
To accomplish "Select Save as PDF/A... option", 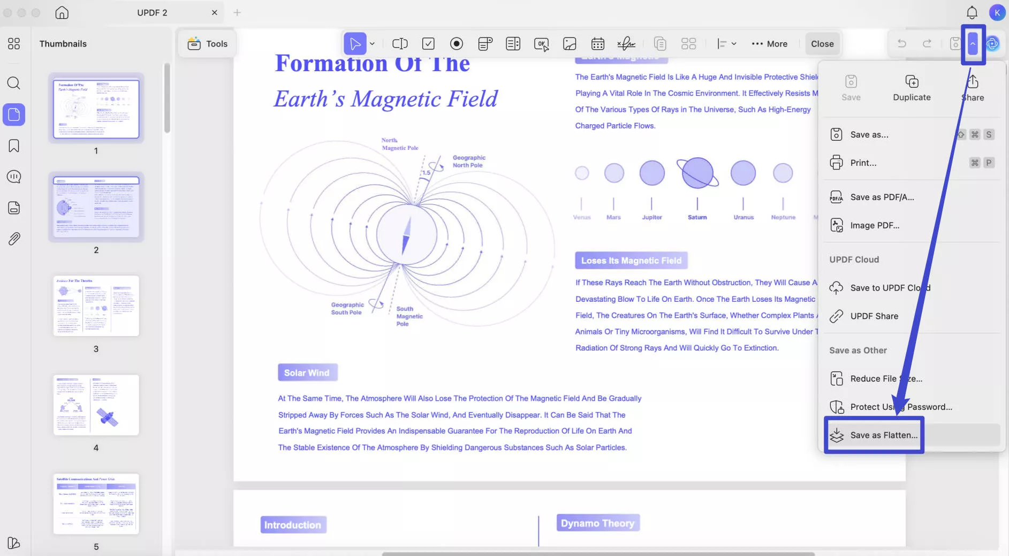I will pyautogui.click(x=912, y=197).
